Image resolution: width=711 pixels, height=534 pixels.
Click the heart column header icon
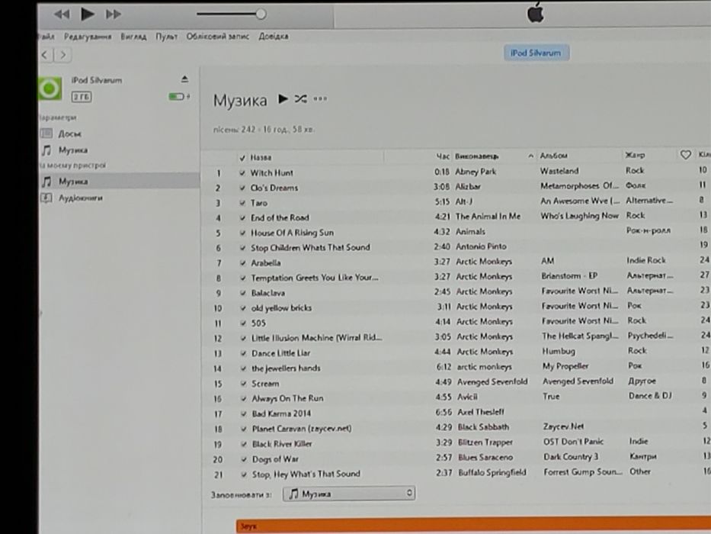685,155
